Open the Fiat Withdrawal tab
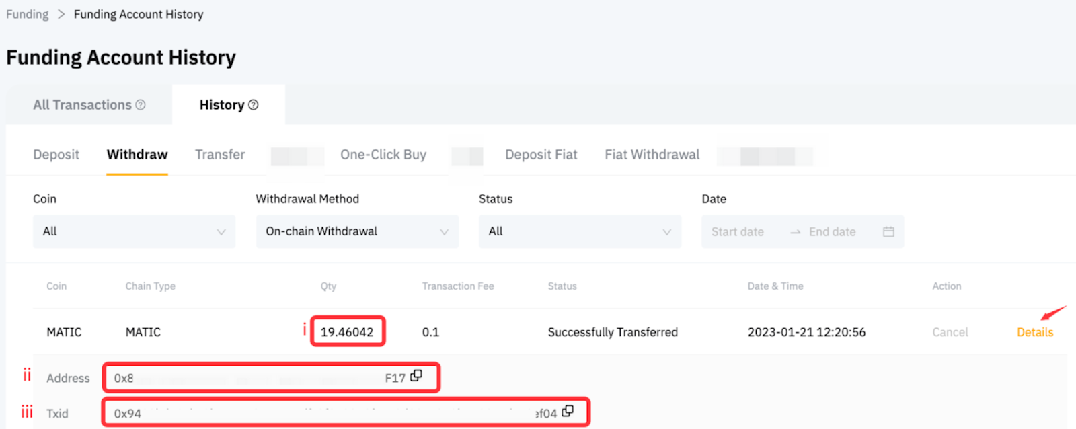 pos(652,155)
